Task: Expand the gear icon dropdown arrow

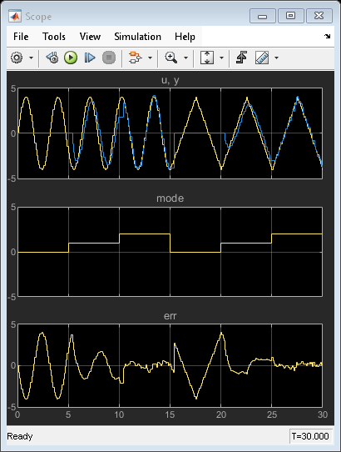Action: pos(31,58)
